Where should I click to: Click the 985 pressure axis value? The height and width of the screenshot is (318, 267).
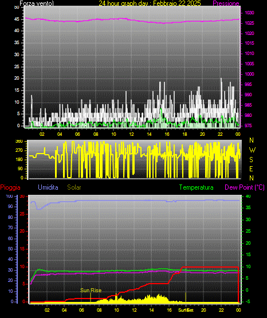pyautogui.click(x=248, y=105)
